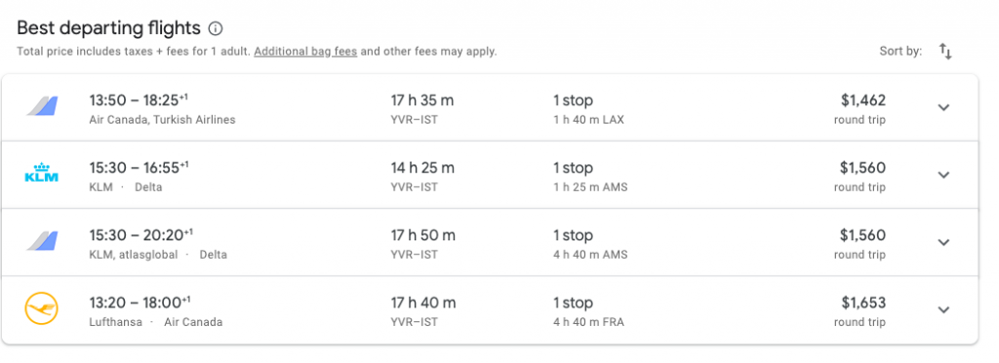Click the 1 h 40 m LAX stop info
999x363 pixels.
pos(588,120)
